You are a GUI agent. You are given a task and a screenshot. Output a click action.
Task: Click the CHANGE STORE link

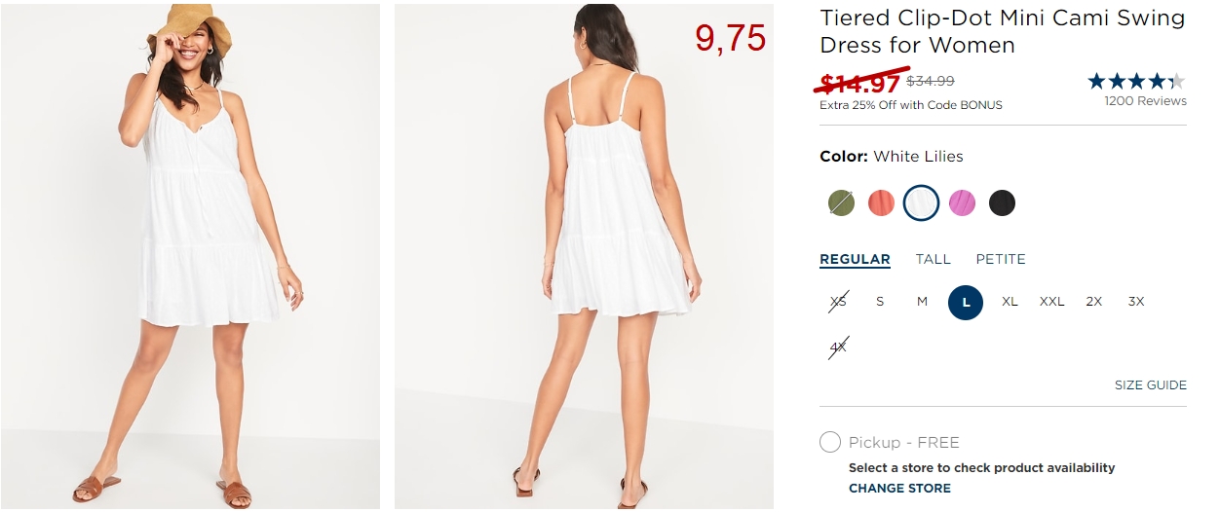(x=899, y=489)
